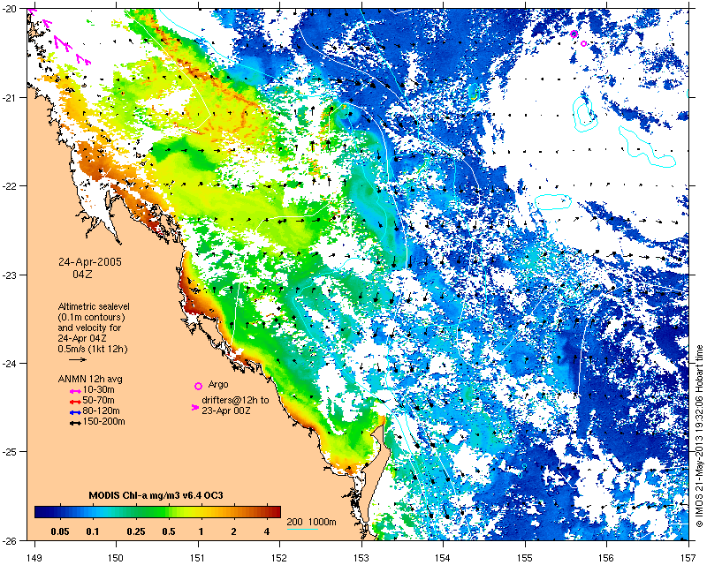Click the longitude axis label '157'
The image size is (707, 565).
point(689,558)
